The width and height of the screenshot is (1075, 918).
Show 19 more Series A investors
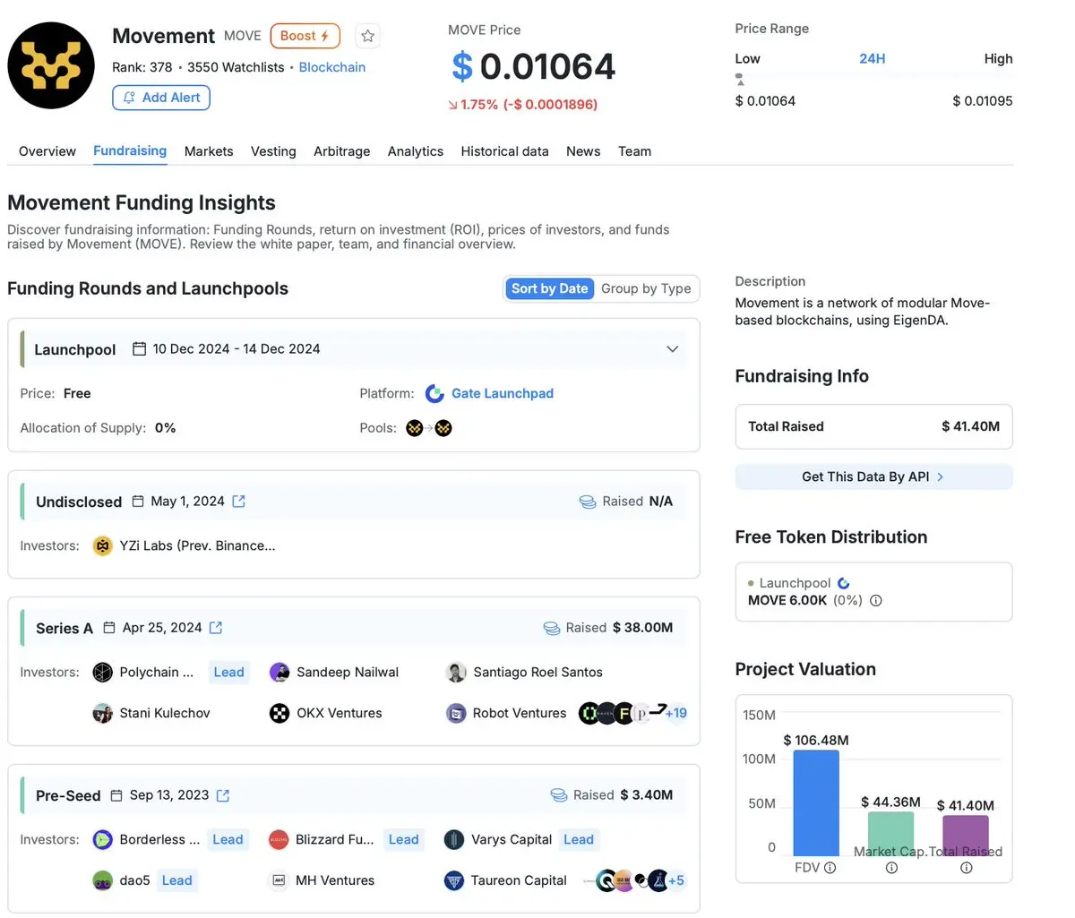[x=676, y=714]
